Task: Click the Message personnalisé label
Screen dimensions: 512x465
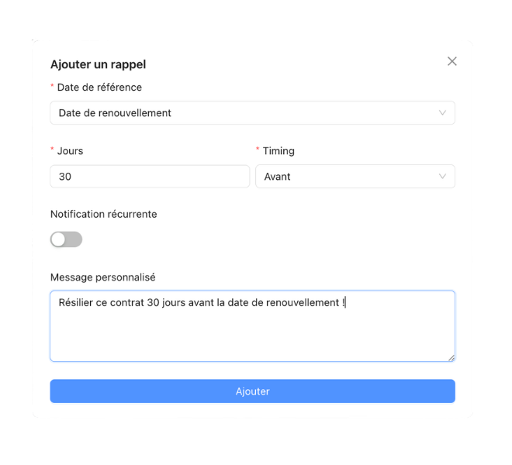Action: coord(103,277)
